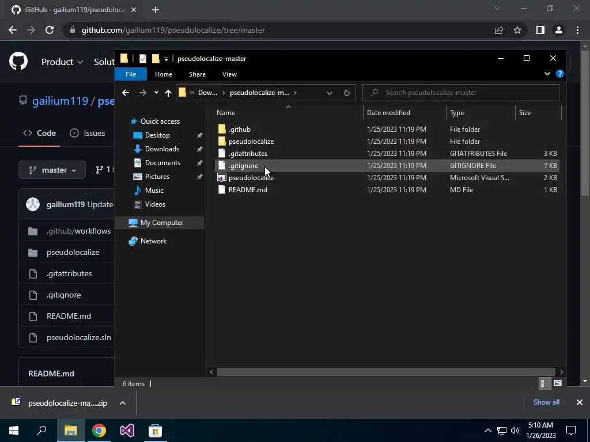This screenshot has width=590, height=442.
Task: Open taskbar search
Action: [x=41, y=430]
